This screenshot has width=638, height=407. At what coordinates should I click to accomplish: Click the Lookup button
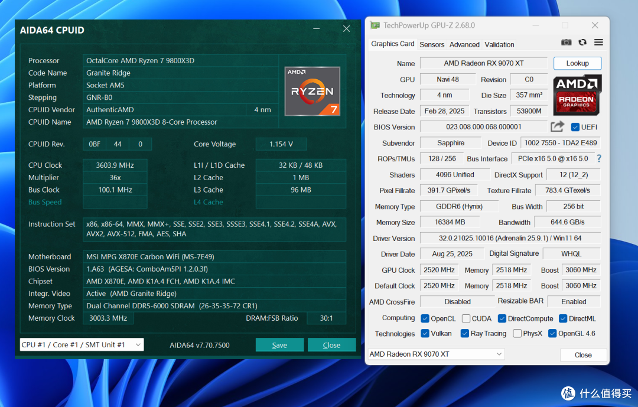coord(577,63)
